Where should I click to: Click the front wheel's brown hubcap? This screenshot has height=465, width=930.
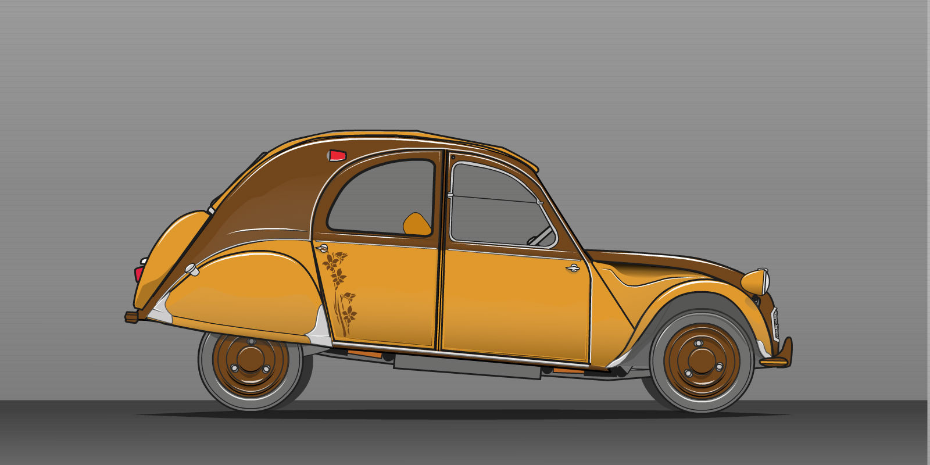tap(702, 360)
